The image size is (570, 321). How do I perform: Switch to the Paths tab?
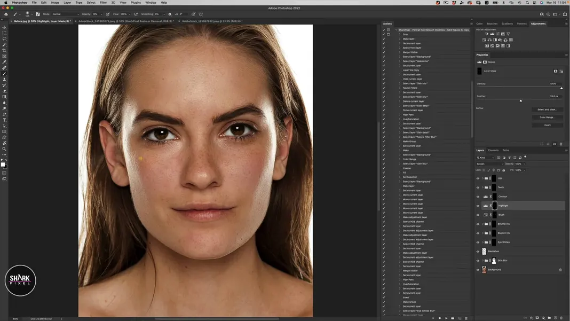[x=505, y=150]
